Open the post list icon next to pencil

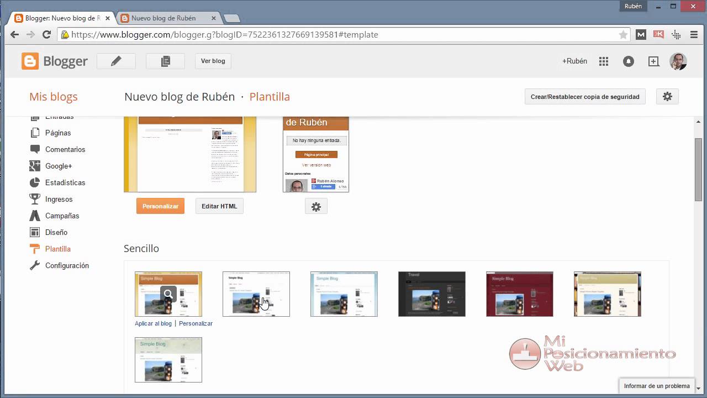(x=165, y=61)
